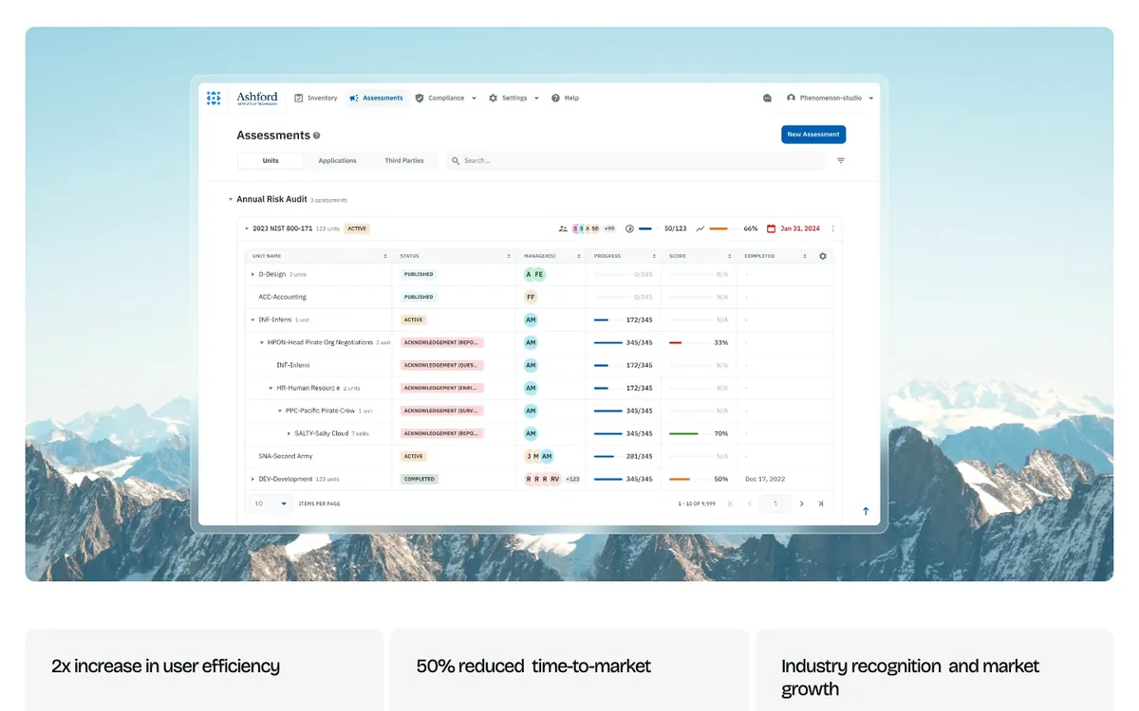Screen dimensions: 1139x711
Task: Sort by the Unit Name column arrows
Action: pyautogui.click(x=385, y=256)
